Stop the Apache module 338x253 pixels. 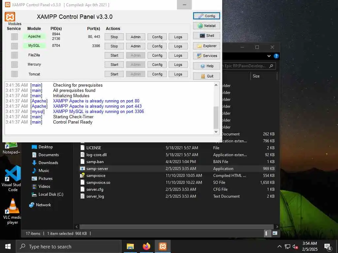[114, 37]
